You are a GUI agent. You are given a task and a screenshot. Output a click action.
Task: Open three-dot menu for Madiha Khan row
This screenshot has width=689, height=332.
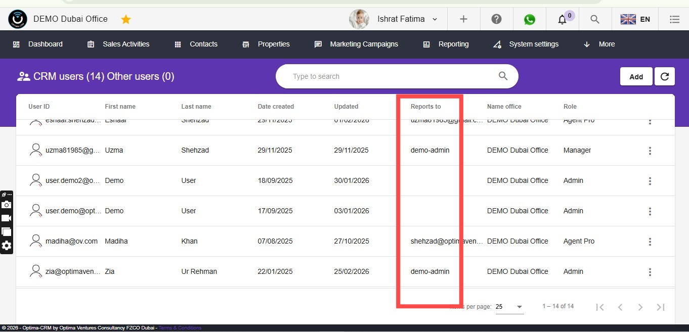[650, 242]
